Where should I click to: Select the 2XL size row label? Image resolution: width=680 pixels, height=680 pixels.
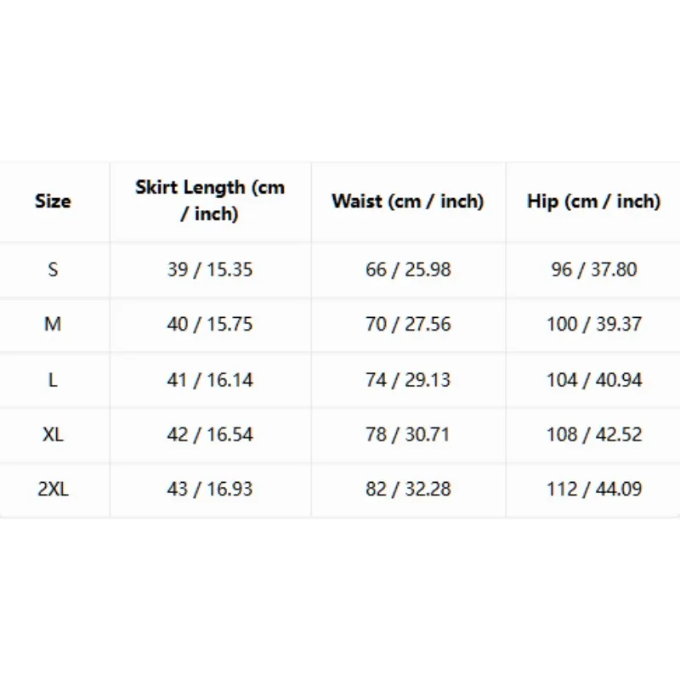[x=53, y=489]
